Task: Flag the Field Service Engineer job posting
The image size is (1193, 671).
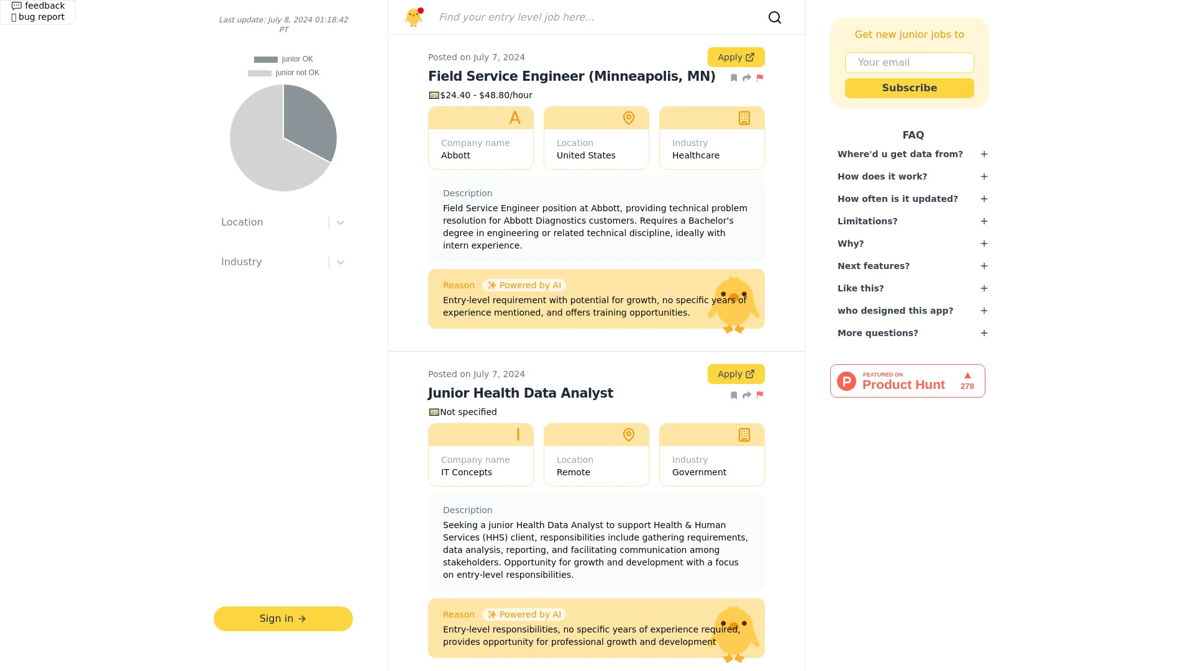Action: (759, 77)
